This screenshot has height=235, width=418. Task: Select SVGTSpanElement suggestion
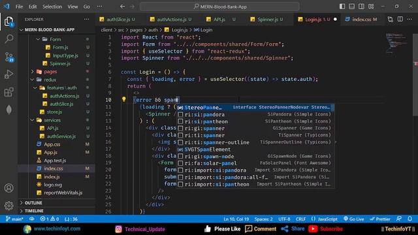click(x=255, y=149)
